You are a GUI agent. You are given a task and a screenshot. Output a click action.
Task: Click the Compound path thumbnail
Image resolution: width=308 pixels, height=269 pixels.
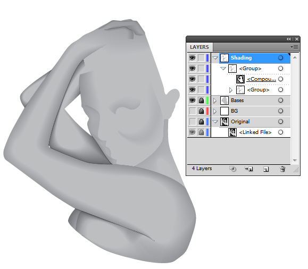240,79
